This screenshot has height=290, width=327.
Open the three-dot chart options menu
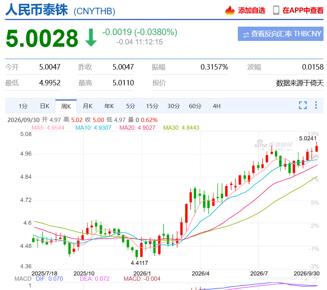pyautogui.click(x=316, y=105)
